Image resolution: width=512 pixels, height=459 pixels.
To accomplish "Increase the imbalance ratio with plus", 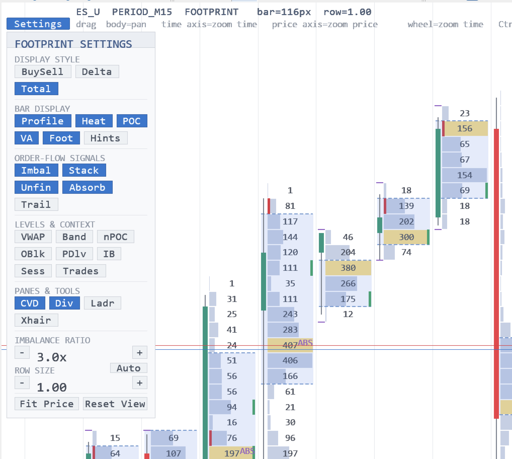I will click(140, 352).
